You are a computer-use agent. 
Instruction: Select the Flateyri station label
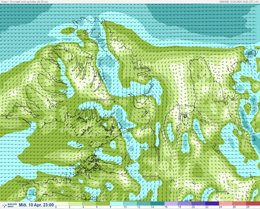[x=50, y=59]
